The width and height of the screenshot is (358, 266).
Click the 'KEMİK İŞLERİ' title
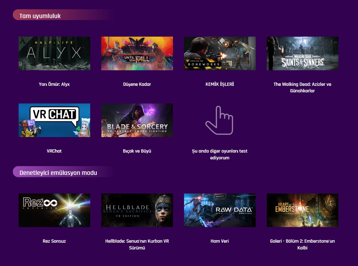click(220, 84)
